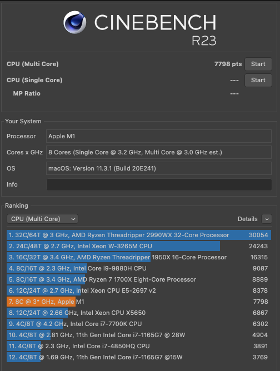The width and height of the screenshot is (280, 371).
Task: Click the MP Ratio label
Action: [27, 93]
